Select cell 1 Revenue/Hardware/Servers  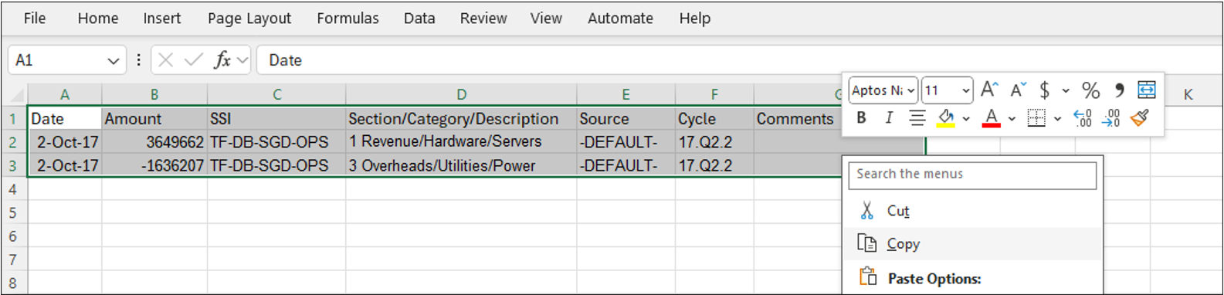coord(461,142)
